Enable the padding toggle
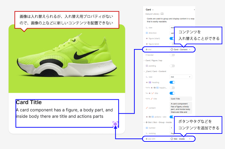The image size is (225, 149). pos(172,66)
